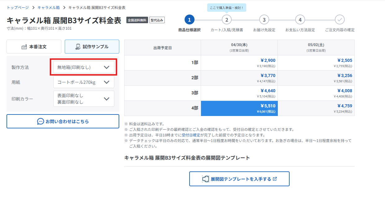385x198 pixels.
Task: Click 展開図テンプレートを入手する button
Action: [x=239, y=179]
